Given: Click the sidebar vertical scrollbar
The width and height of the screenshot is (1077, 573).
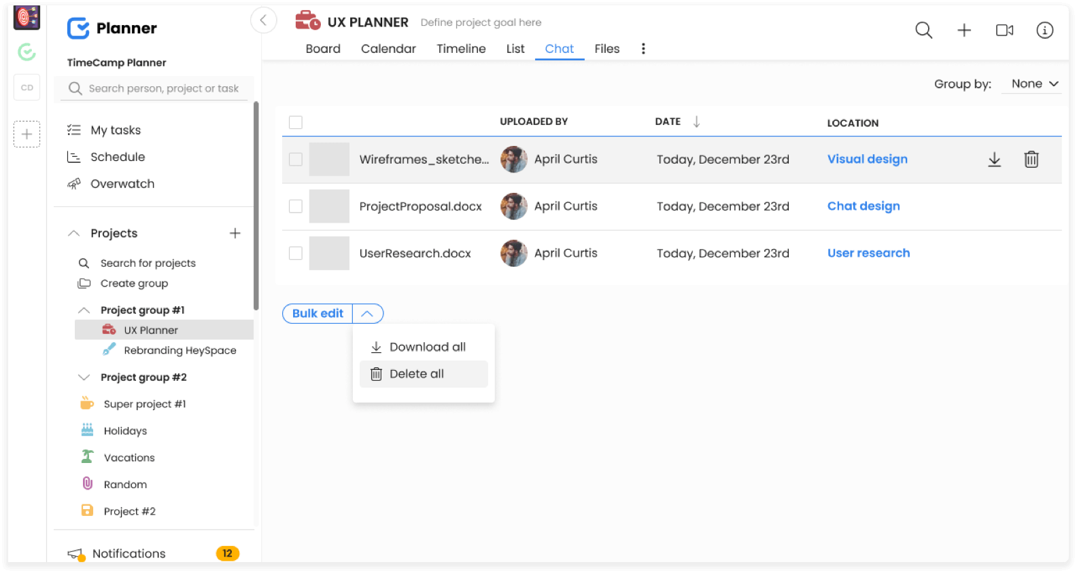Looking at the screenshot, I should tap(256, 206).
